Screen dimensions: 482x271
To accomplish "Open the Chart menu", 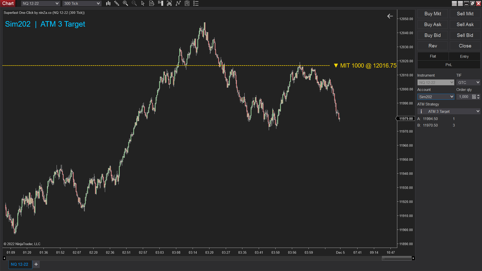I will [x=8, y=3].
